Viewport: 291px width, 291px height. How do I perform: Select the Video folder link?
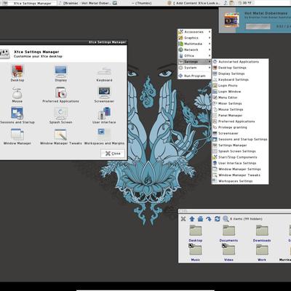pos(228,252)
